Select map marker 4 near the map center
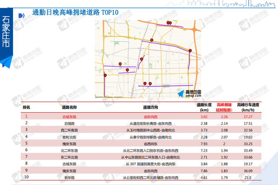Image resolution: width=278 pixels, height=185 pixels. 142,59
